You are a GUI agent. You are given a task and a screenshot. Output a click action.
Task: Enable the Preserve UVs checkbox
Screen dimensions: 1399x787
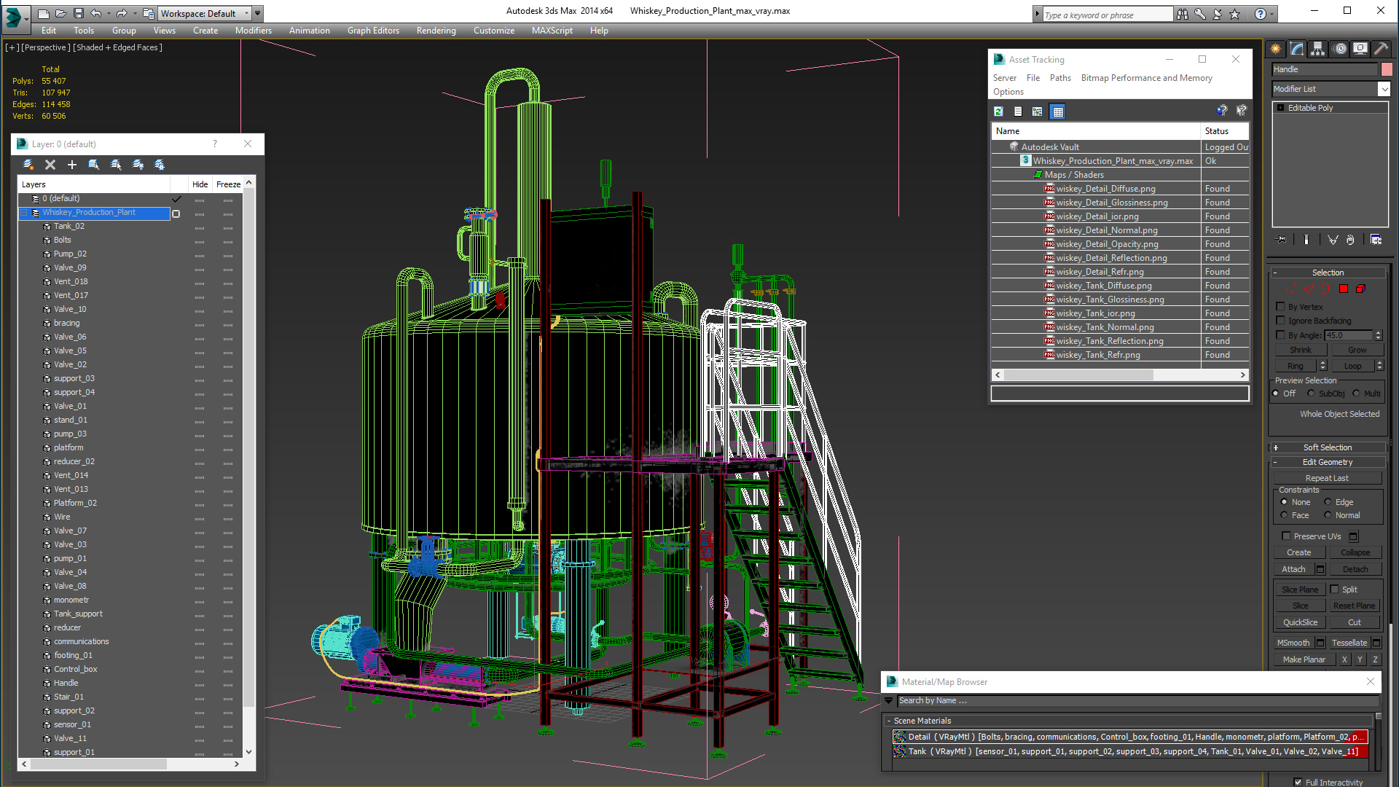coord(1286,536)
